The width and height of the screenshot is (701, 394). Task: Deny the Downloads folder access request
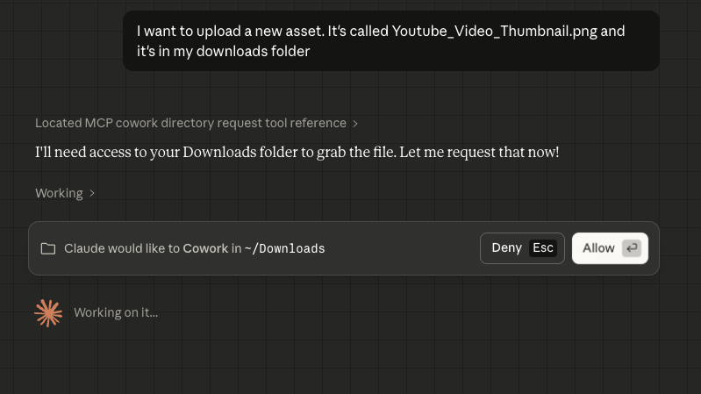(x=522, y=248)
